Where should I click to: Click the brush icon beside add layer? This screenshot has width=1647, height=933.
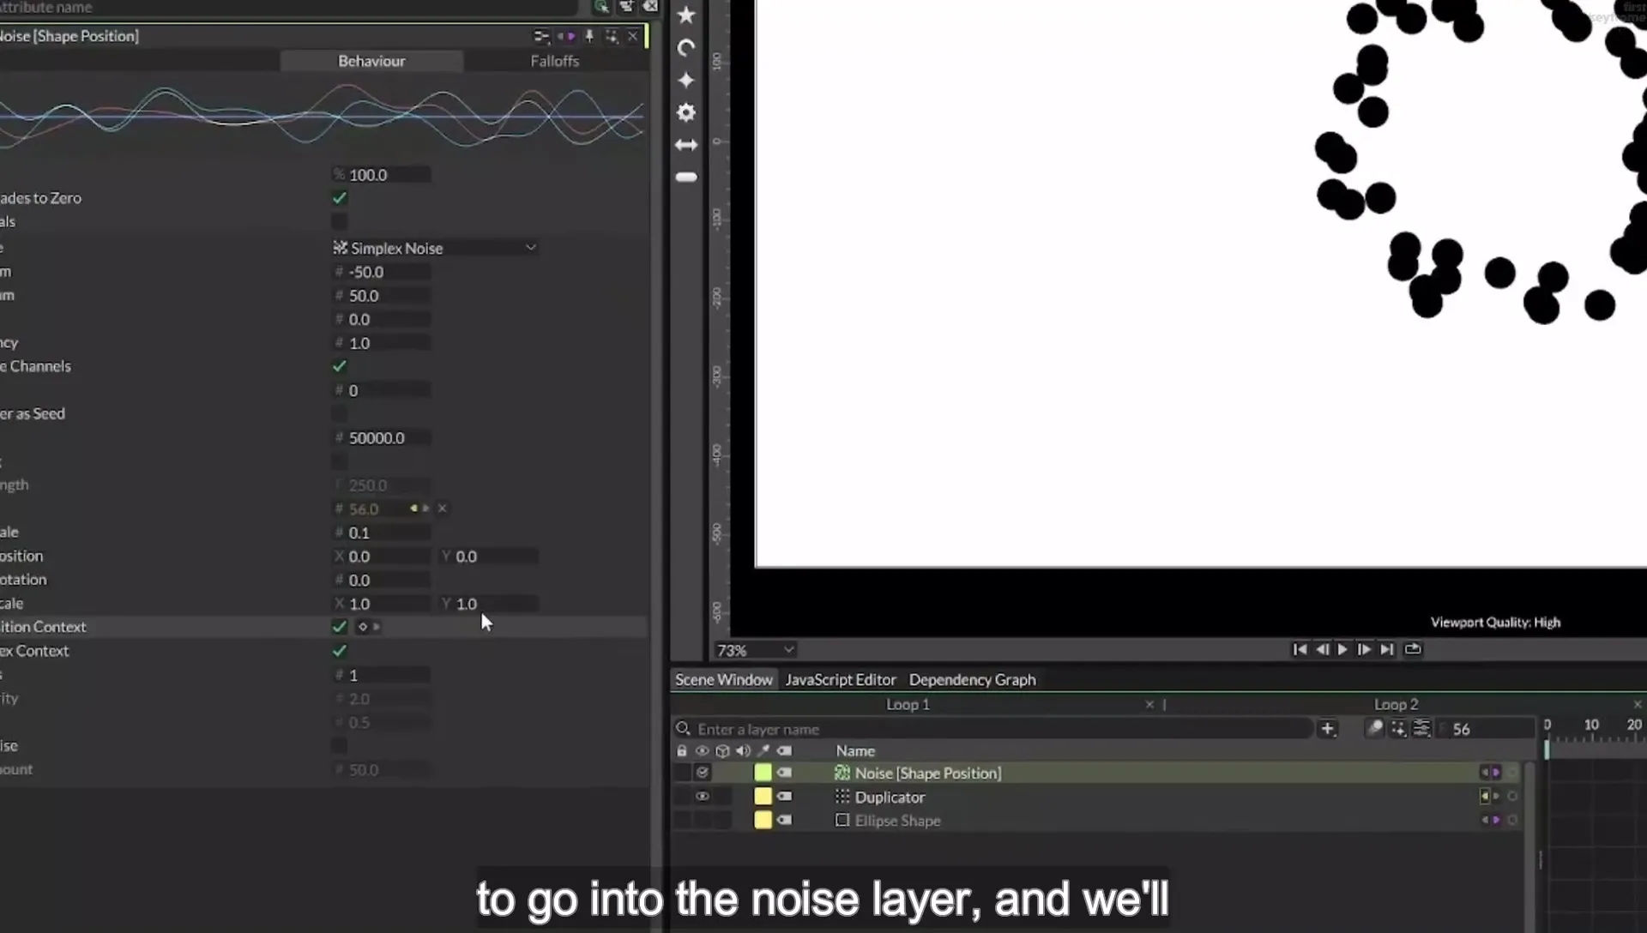click(x=1375, y=729)
